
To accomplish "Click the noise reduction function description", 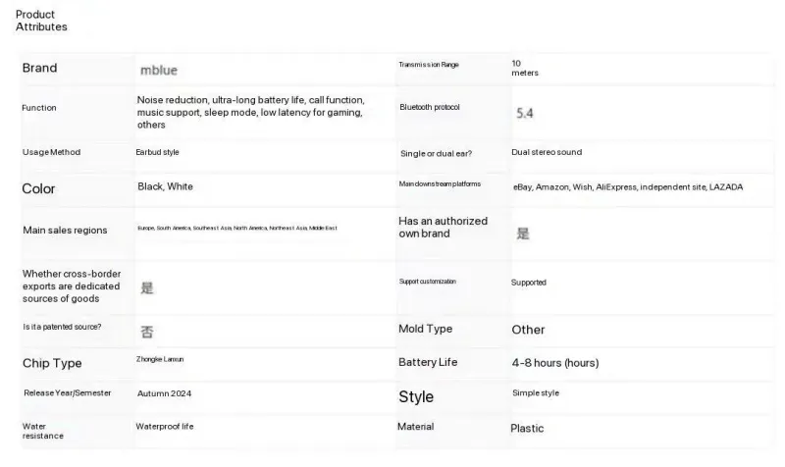I will [x=250, y=112].
